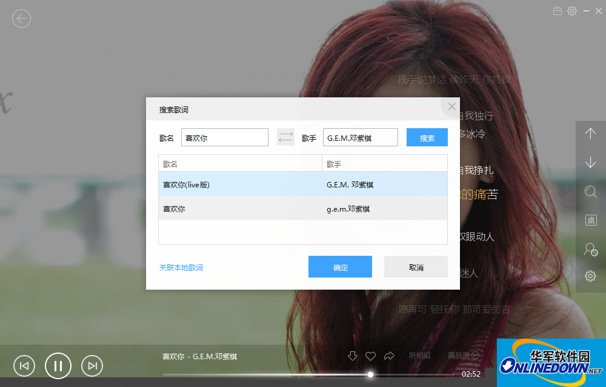The image size is (606, 387).
Task: Click the highlighted lyric line 的痛苦
Action: (x=479, y=194)
